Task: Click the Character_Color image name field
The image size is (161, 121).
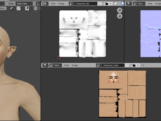Action: coord(113,65)
